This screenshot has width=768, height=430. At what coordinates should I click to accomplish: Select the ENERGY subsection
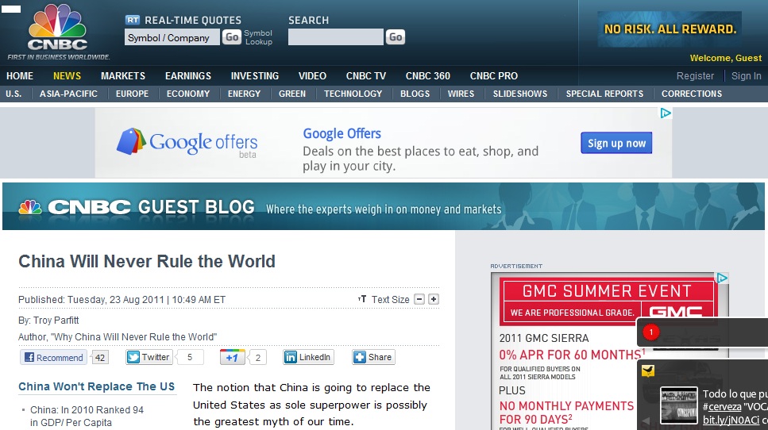click(244, 94)
